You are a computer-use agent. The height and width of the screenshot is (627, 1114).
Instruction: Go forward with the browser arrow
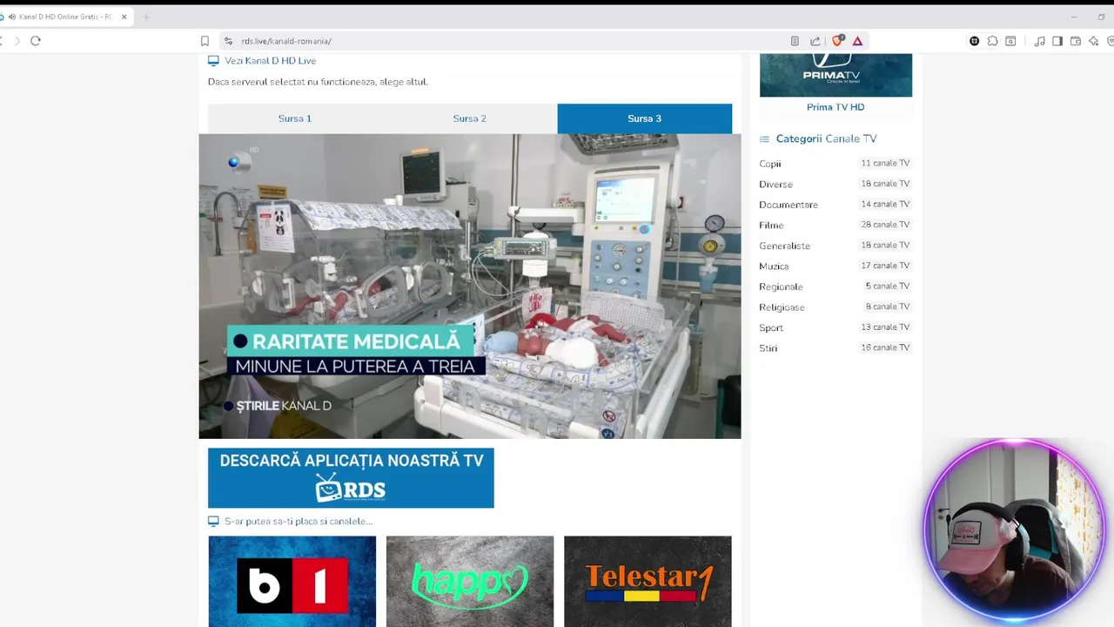click(17, 41)
